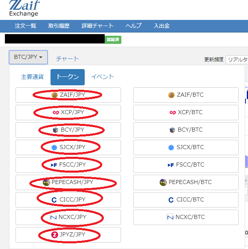Click the Zaif Exchange logo
Image resolution: width=248 pixels, height=249 pixels.
(x=24, y=8)
